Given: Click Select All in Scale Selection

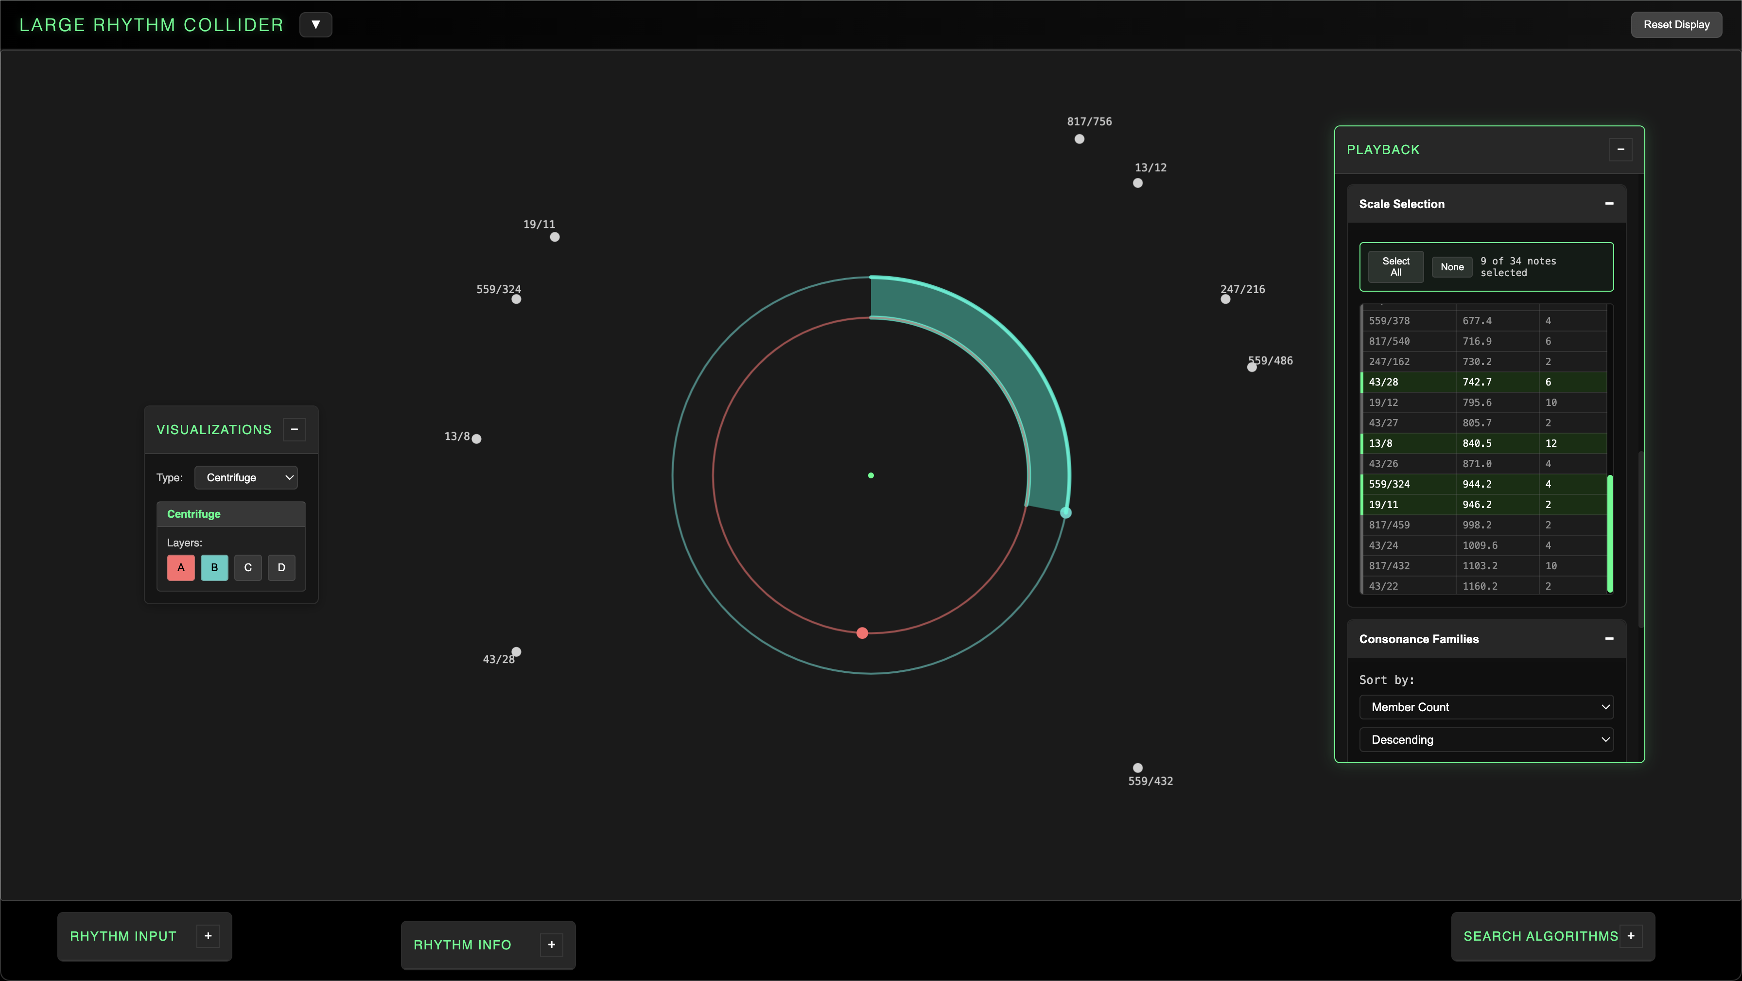Looking at the screenshot, I should pos(1395,266).
